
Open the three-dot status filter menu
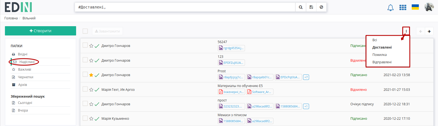click(x=406, y=31)
